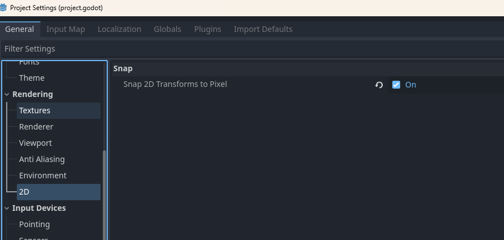Switch to Import Defaults tab
The width and height of the screenshot is (504, 240).
[x=263, y=29]
